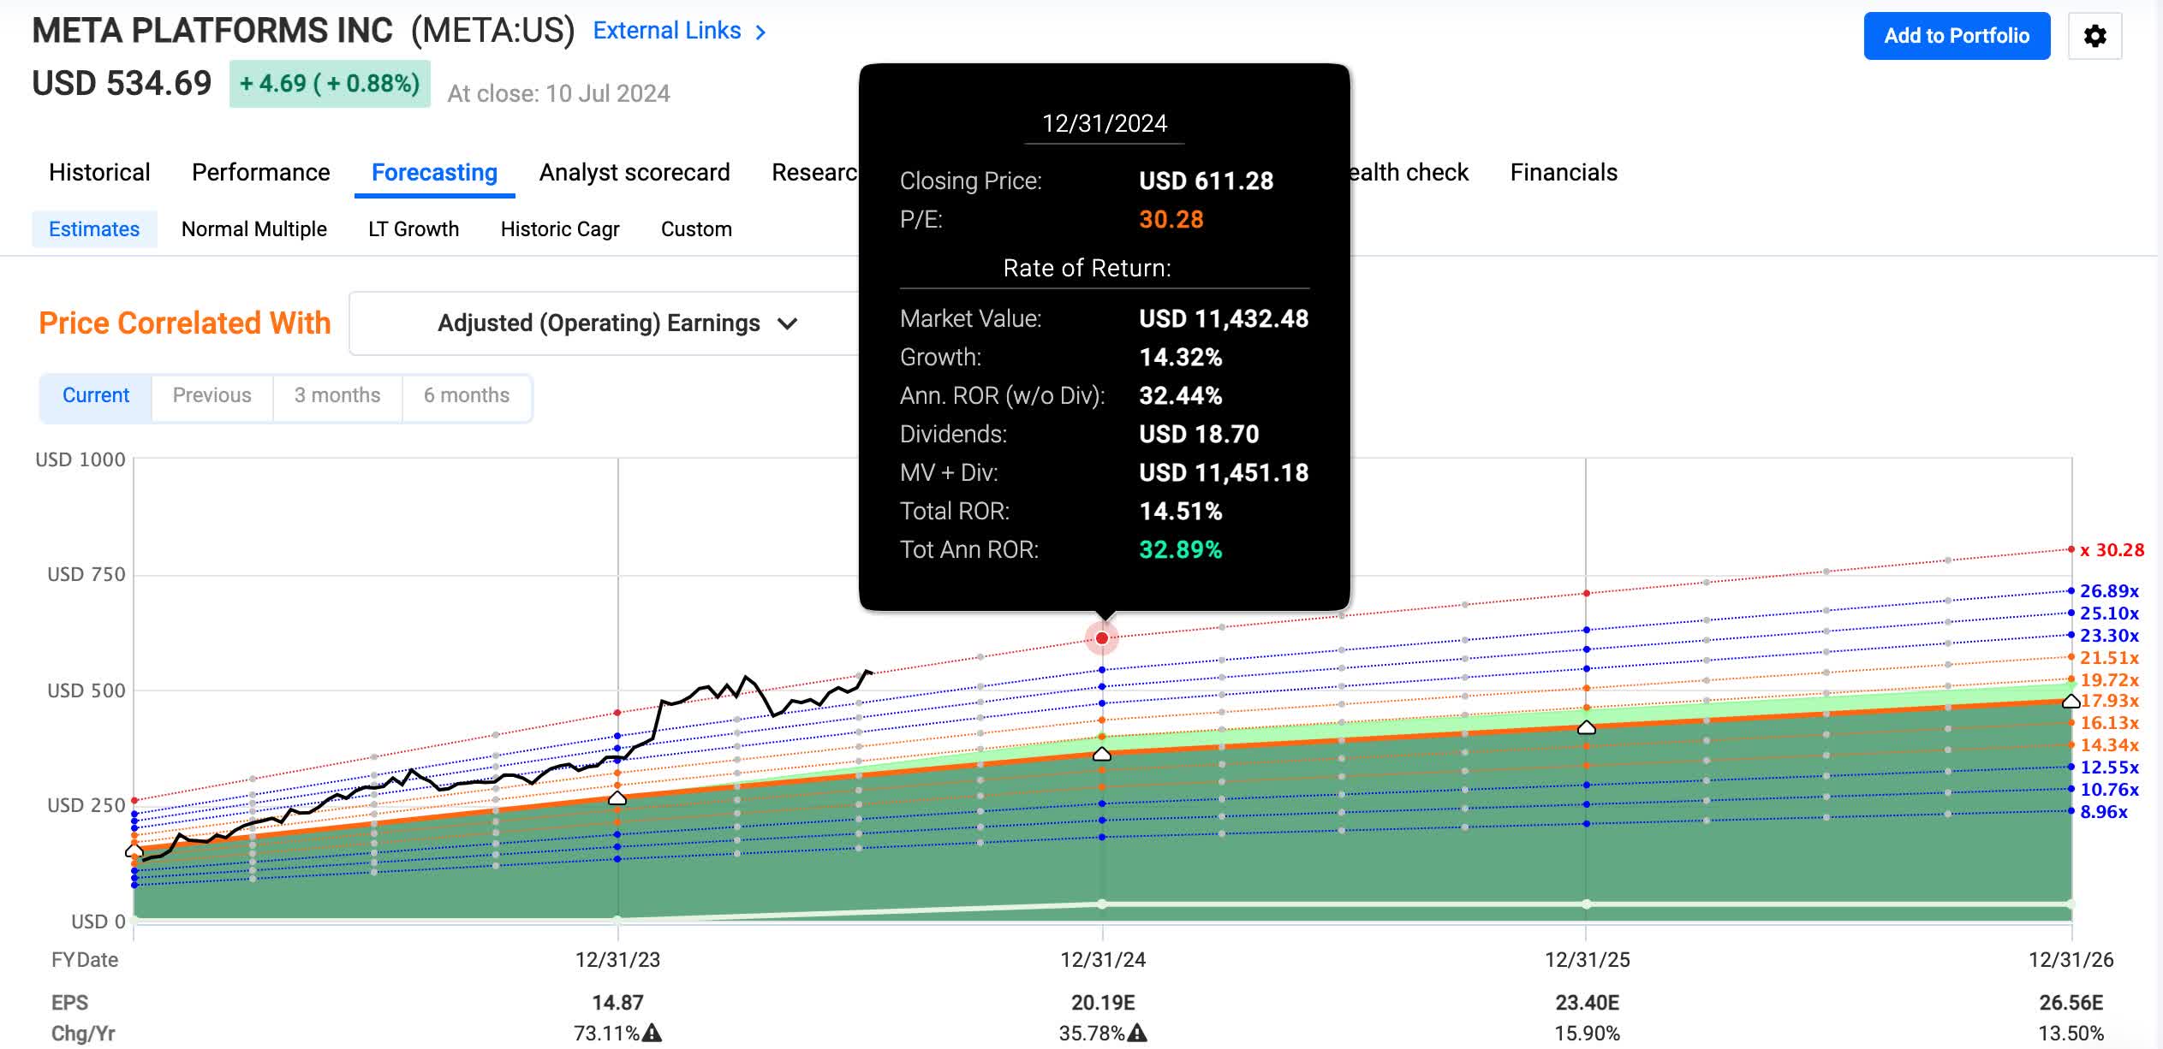Select the Current estimates option
This screenshot has height=1049, width=2163.
pyautogui.click(x=96, y=395)
